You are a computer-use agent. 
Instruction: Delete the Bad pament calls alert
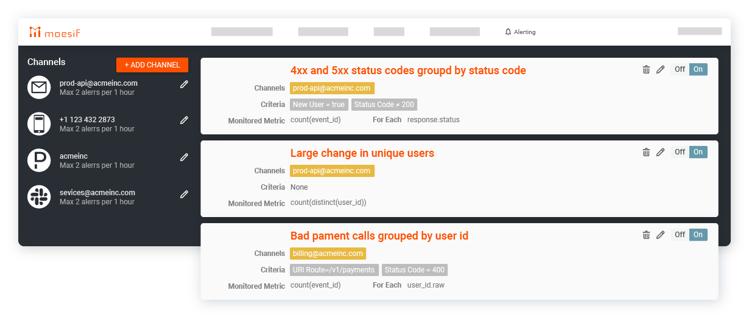coord(646,235)
